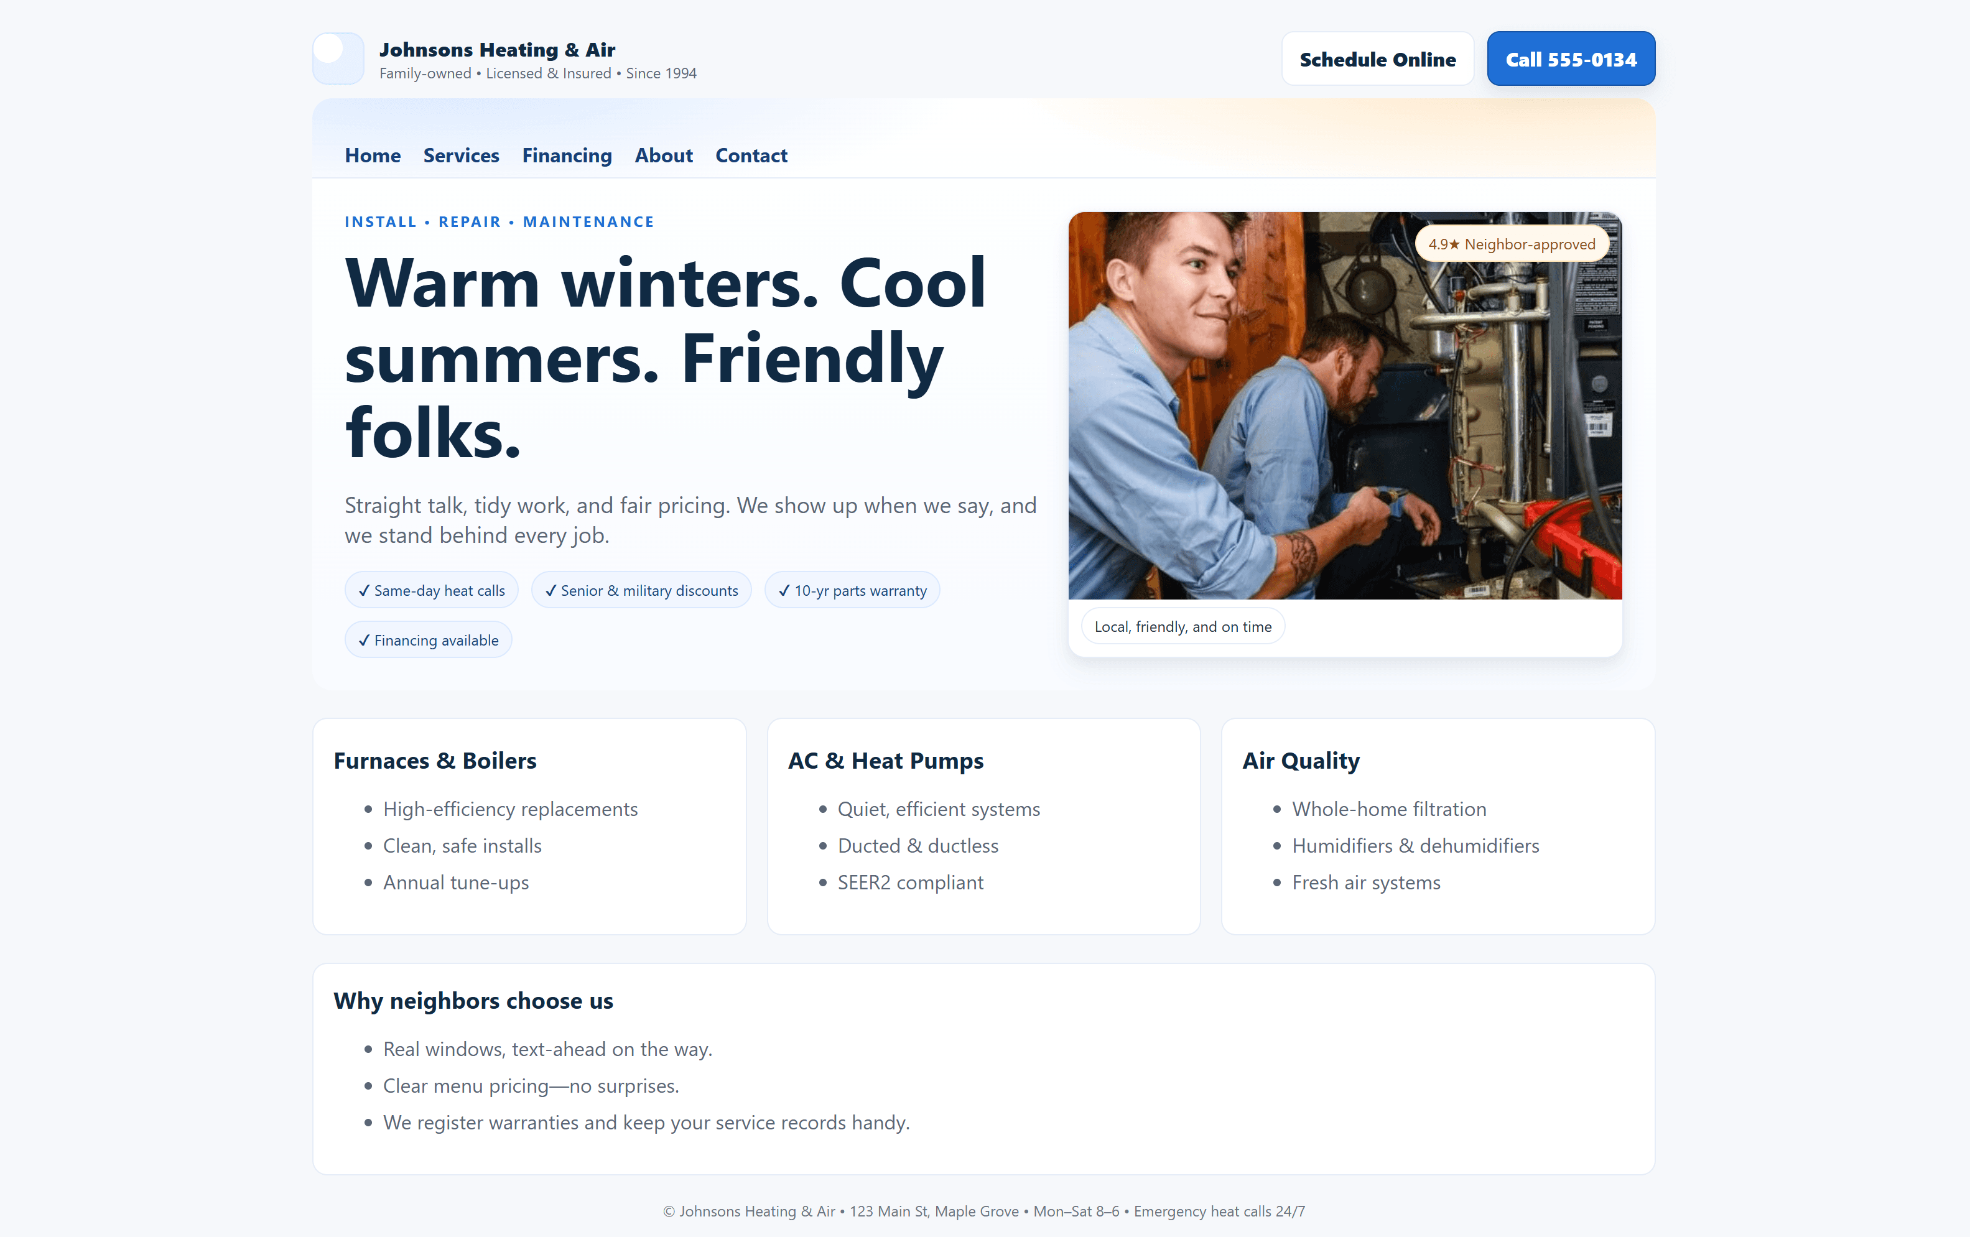The image size is (1970, 1237).
Task: Select the Contact navigation link
Action: [x=751, y=155]
